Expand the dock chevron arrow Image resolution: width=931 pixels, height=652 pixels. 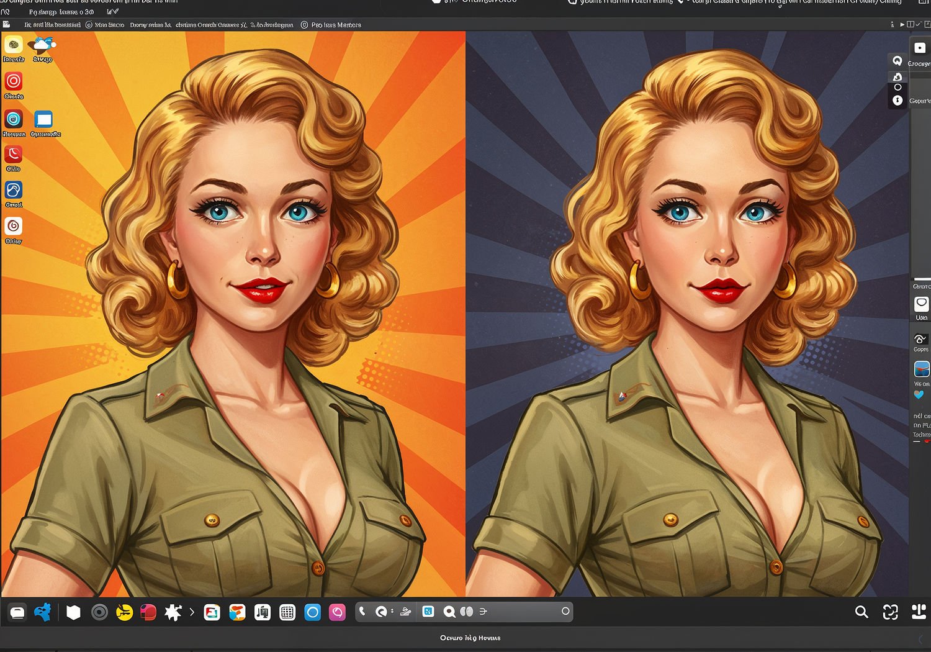192,612
